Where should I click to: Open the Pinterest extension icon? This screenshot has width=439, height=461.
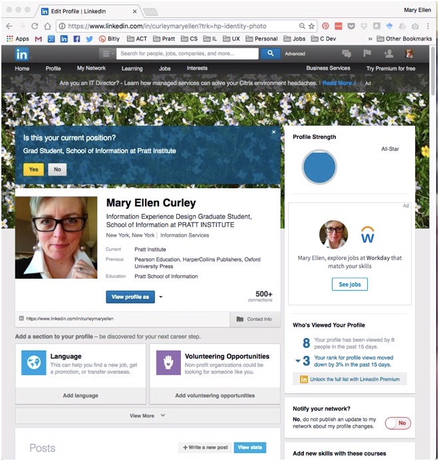tap(325, 26)
